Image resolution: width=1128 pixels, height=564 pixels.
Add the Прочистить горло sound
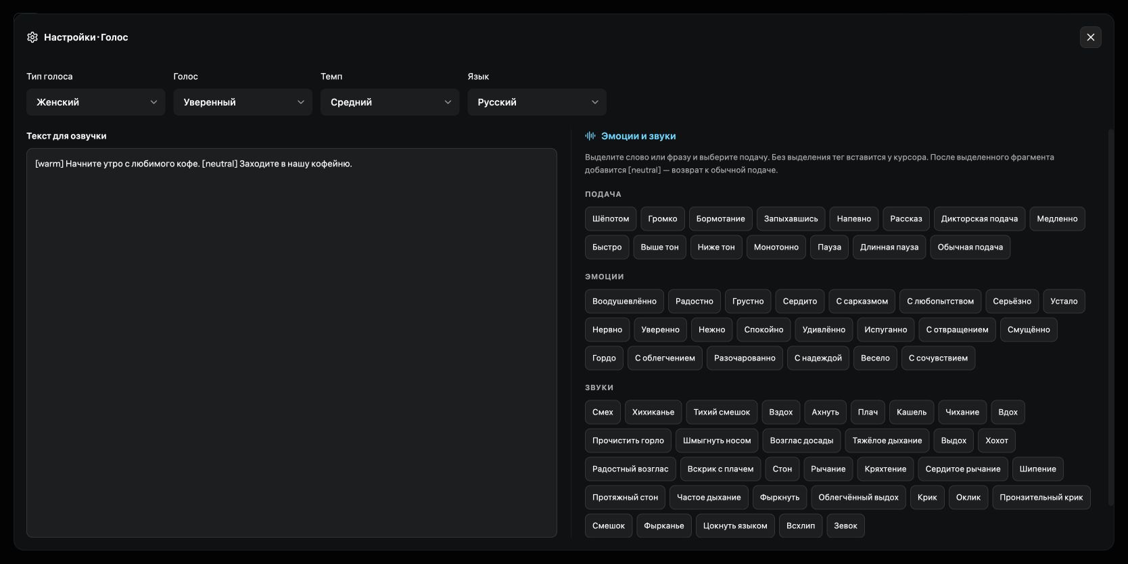point(628,440)
